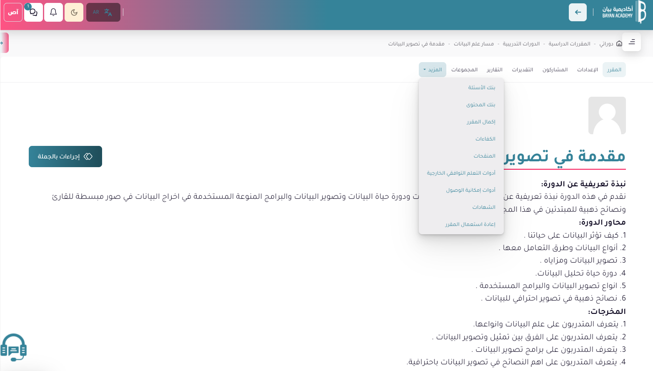
Task: Switch to the التقديرات tab
Action: (522, 70)
